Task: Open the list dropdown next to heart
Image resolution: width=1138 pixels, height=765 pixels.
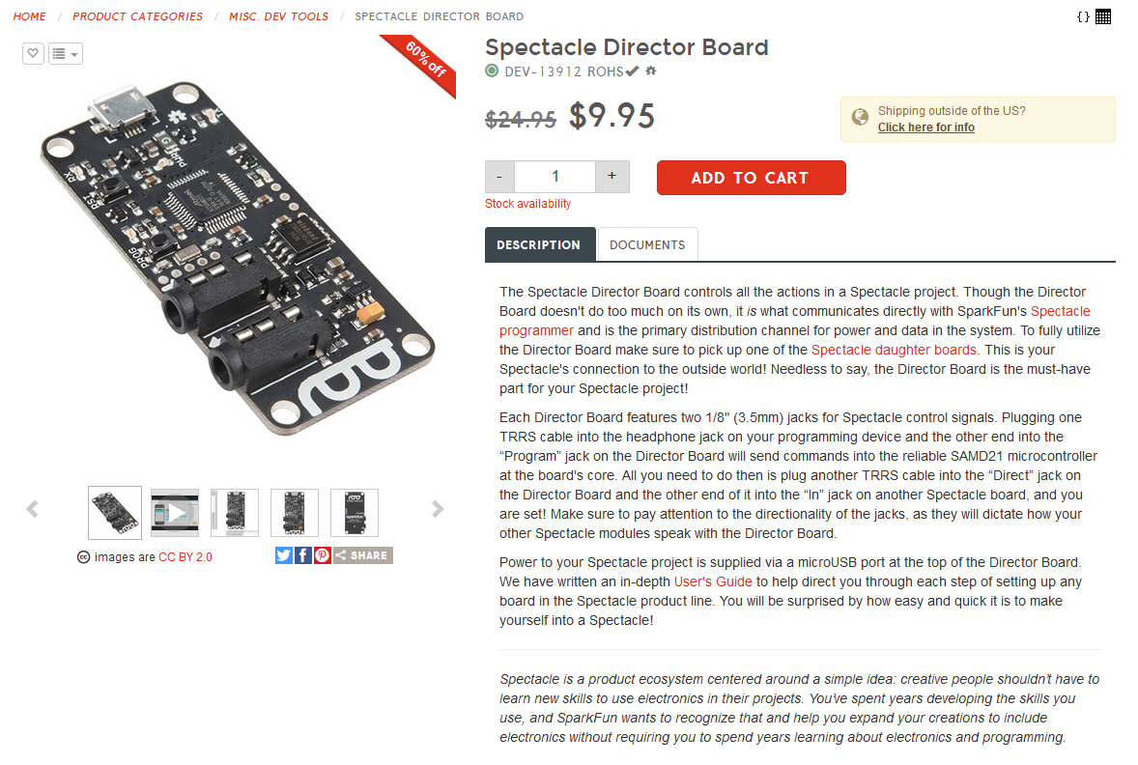Action: (x=66, y=53)
